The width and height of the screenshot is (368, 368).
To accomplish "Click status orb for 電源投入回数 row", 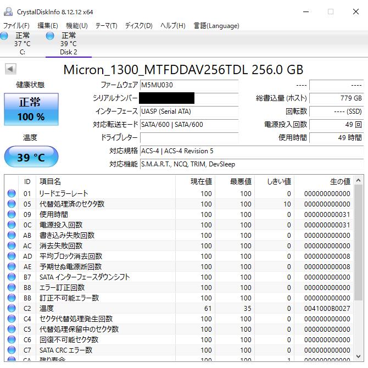I will click(x=12, y=225).
